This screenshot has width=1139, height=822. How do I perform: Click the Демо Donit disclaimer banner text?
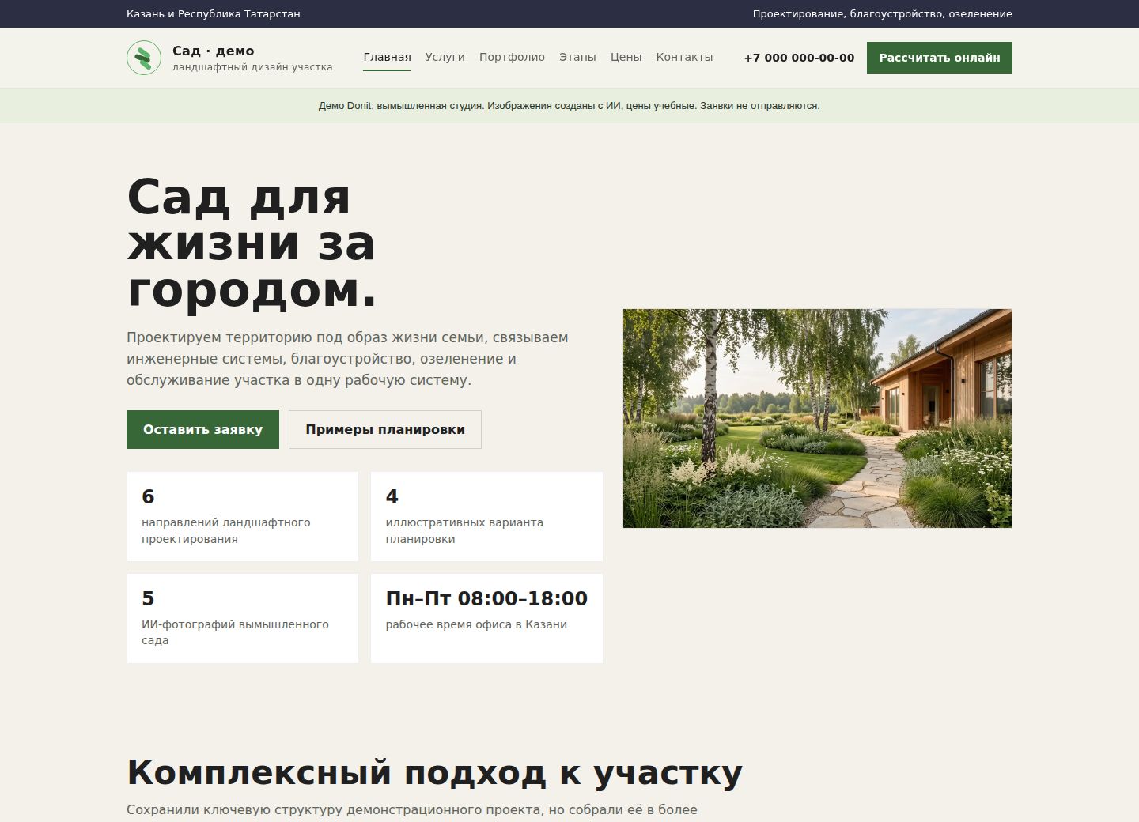(x=569, y=105)
